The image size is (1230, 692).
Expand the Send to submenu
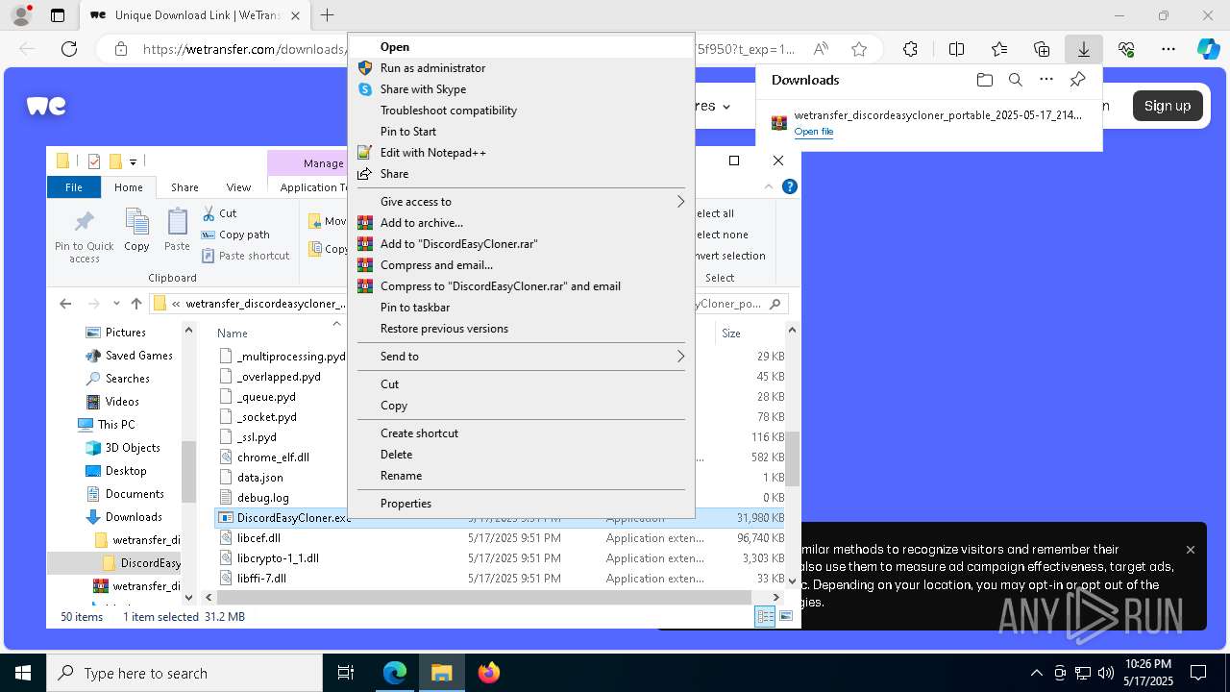[521, 356]
